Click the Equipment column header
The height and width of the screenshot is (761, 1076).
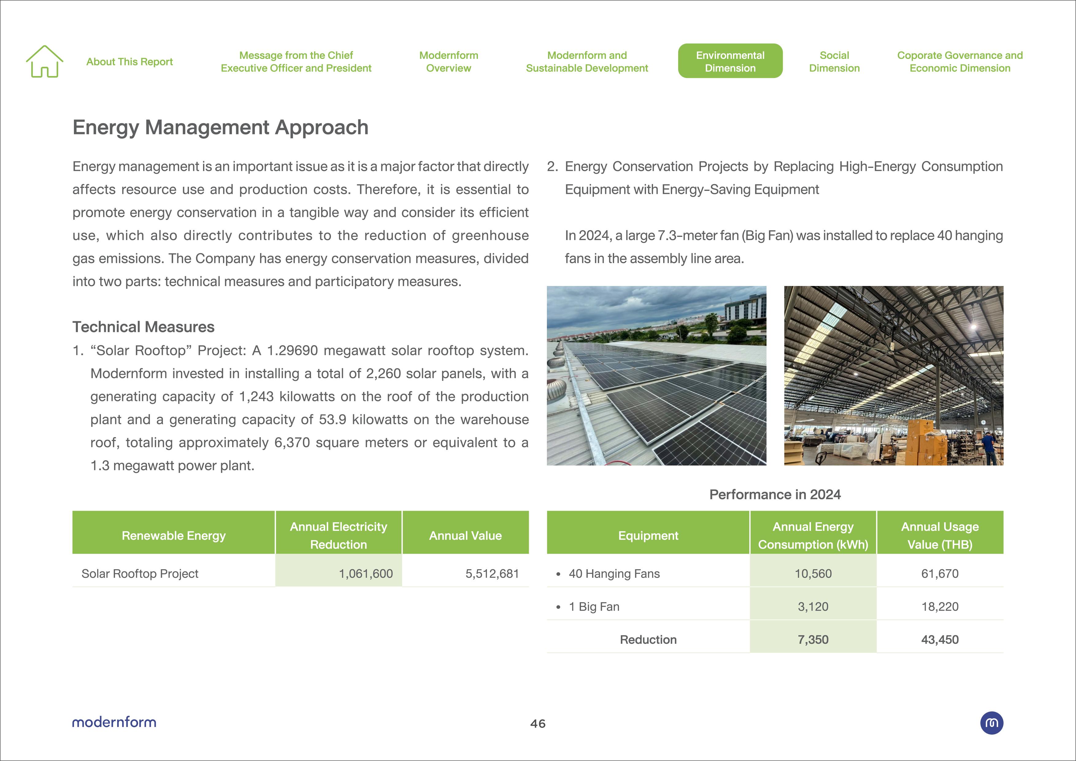[648, 535]
